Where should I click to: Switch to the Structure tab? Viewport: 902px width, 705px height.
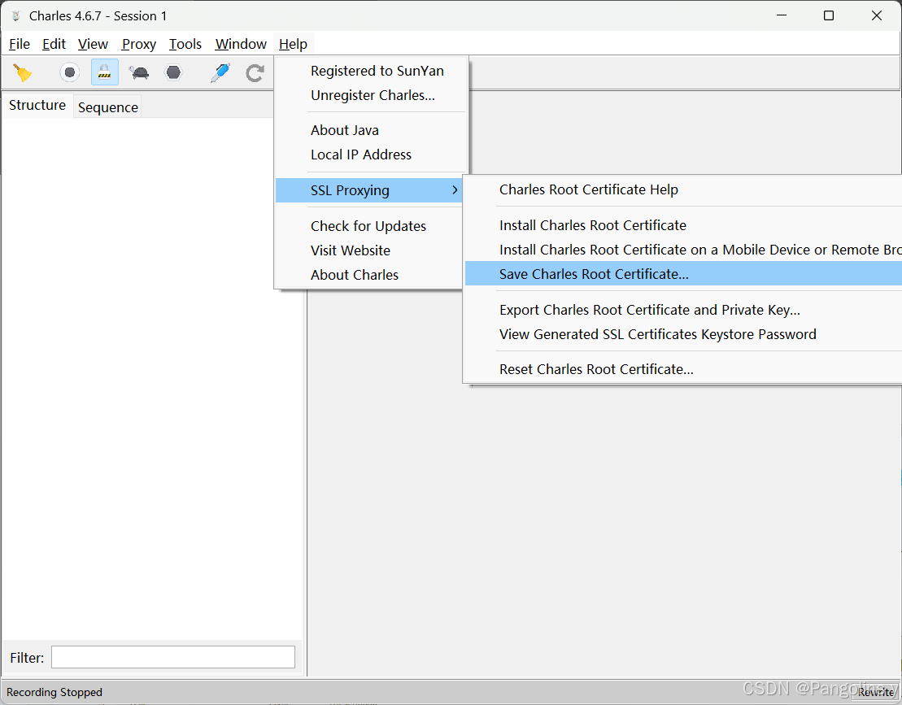pos(37,105)
